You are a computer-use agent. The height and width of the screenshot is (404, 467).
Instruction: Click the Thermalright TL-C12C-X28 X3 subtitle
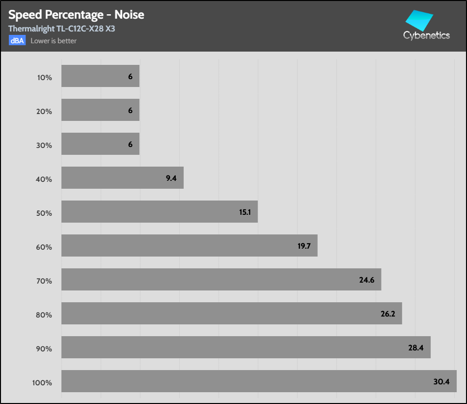pos(61,29)
